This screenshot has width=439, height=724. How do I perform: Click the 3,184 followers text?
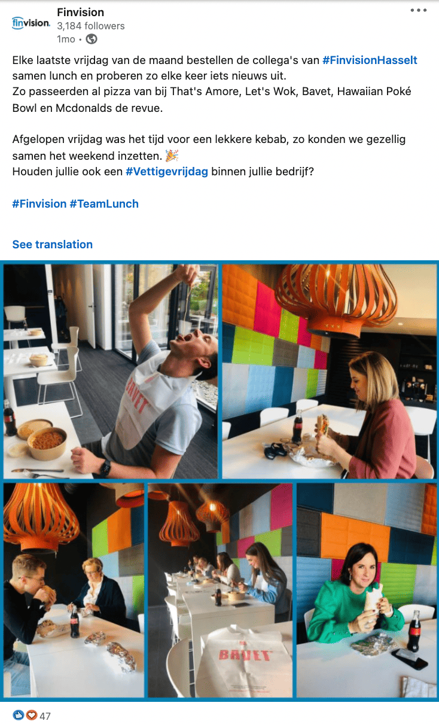pos(91,26)
